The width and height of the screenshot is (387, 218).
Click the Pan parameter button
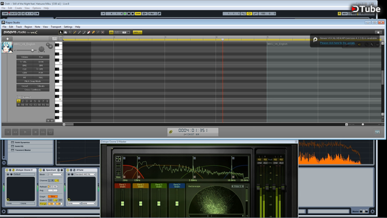(x=41, y=57)
